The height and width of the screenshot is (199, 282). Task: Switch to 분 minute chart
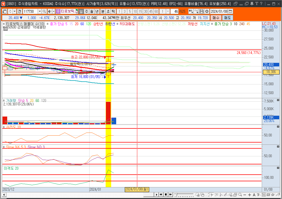(x=103, y=11)
